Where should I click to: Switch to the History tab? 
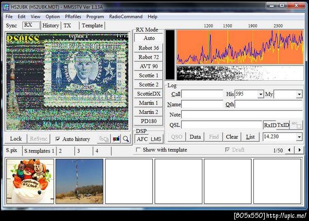pyautogui.click(x=50, y=26)
